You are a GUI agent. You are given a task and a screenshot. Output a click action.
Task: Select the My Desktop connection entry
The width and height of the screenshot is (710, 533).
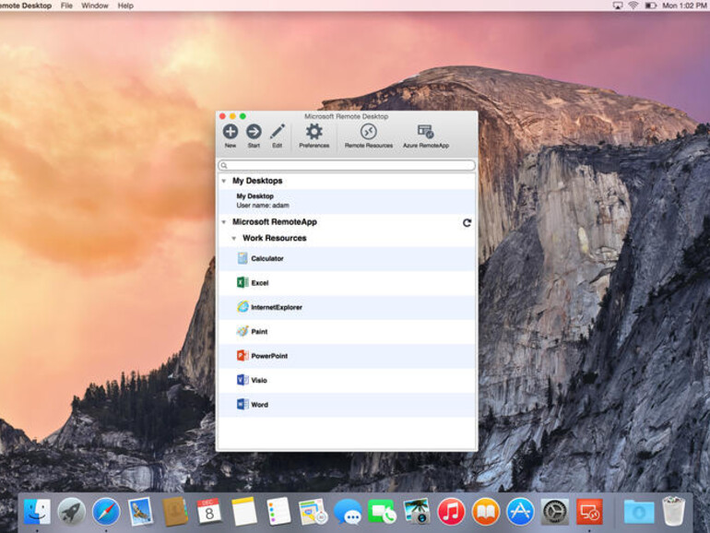(347, 201)
